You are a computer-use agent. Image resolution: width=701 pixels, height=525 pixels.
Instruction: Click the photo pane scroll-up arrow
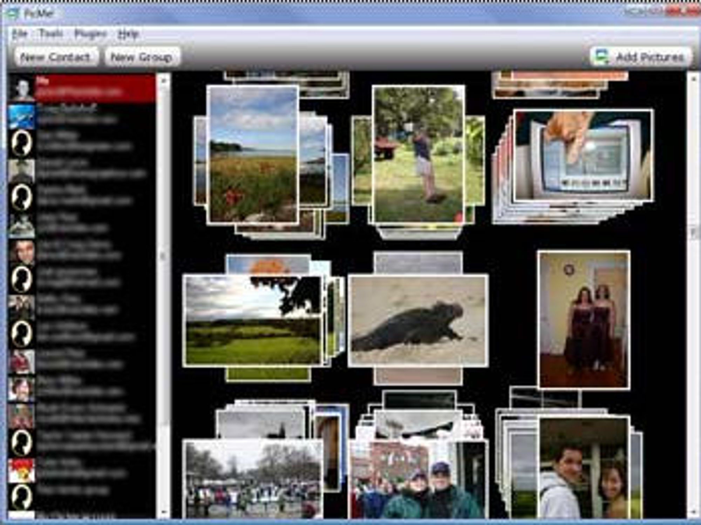click(694, 79)
